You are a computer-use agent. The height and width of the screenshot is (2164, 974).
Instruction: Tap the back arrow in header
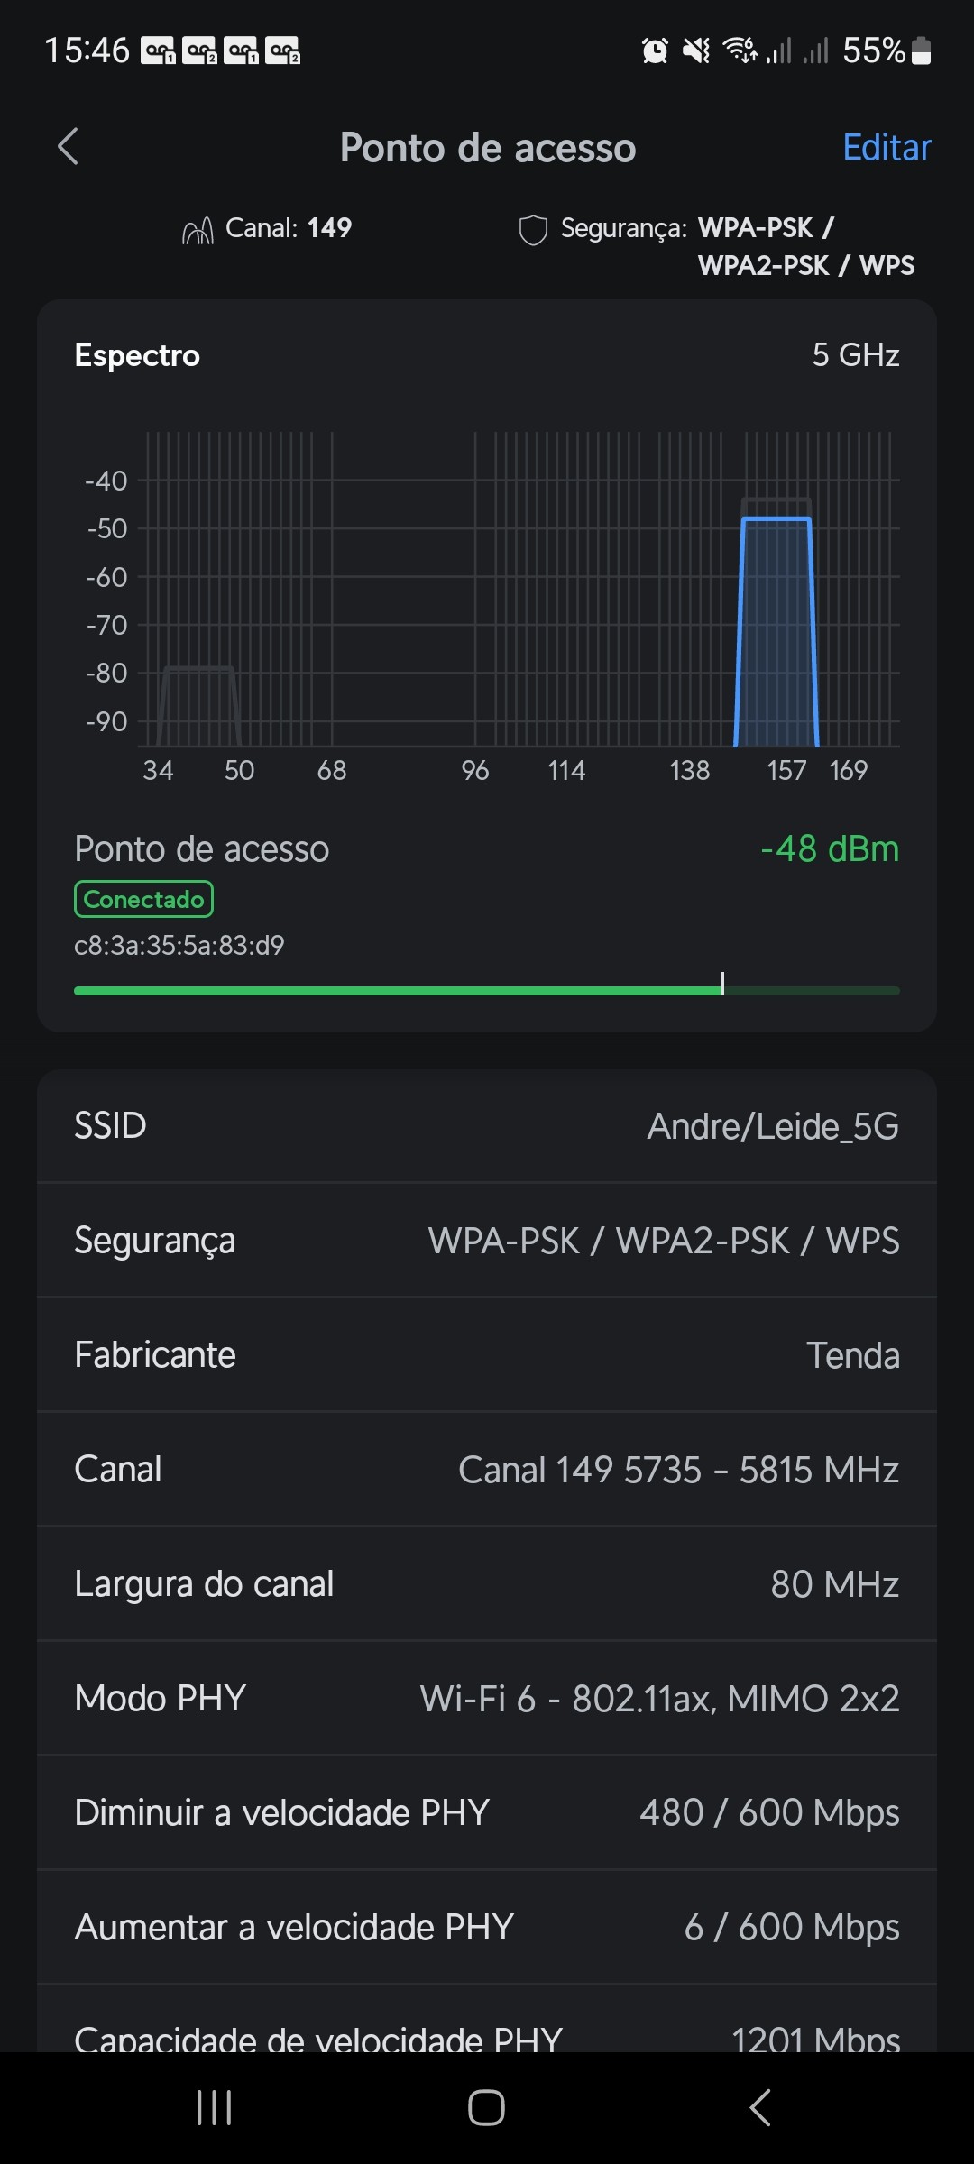tap(69, 147)
